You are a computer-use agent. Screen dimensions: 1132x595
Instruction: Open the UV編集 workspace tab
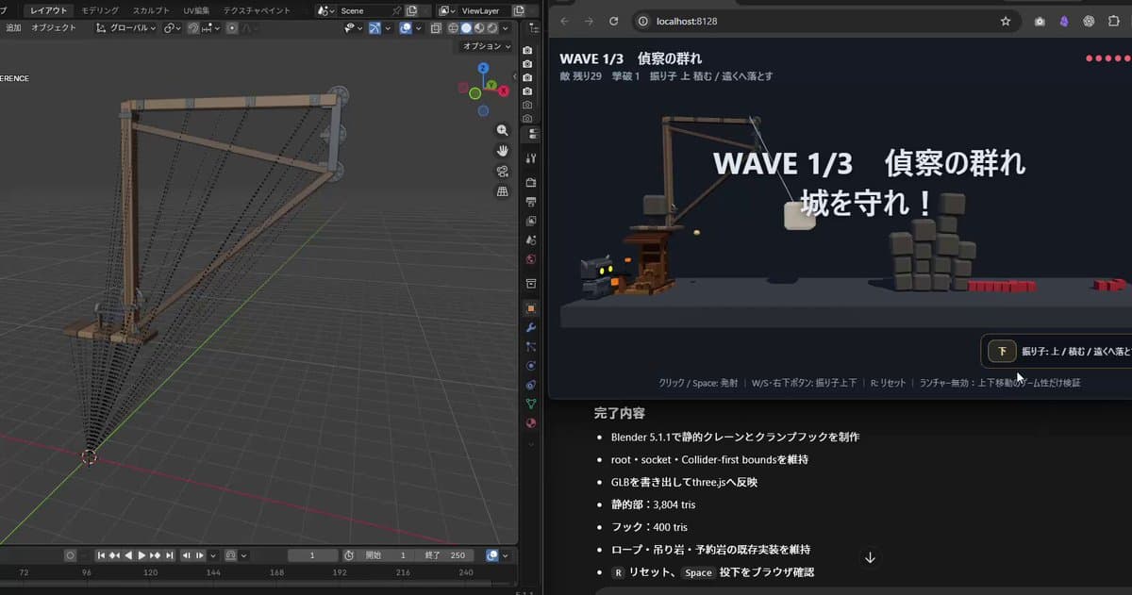click(196, 10)
